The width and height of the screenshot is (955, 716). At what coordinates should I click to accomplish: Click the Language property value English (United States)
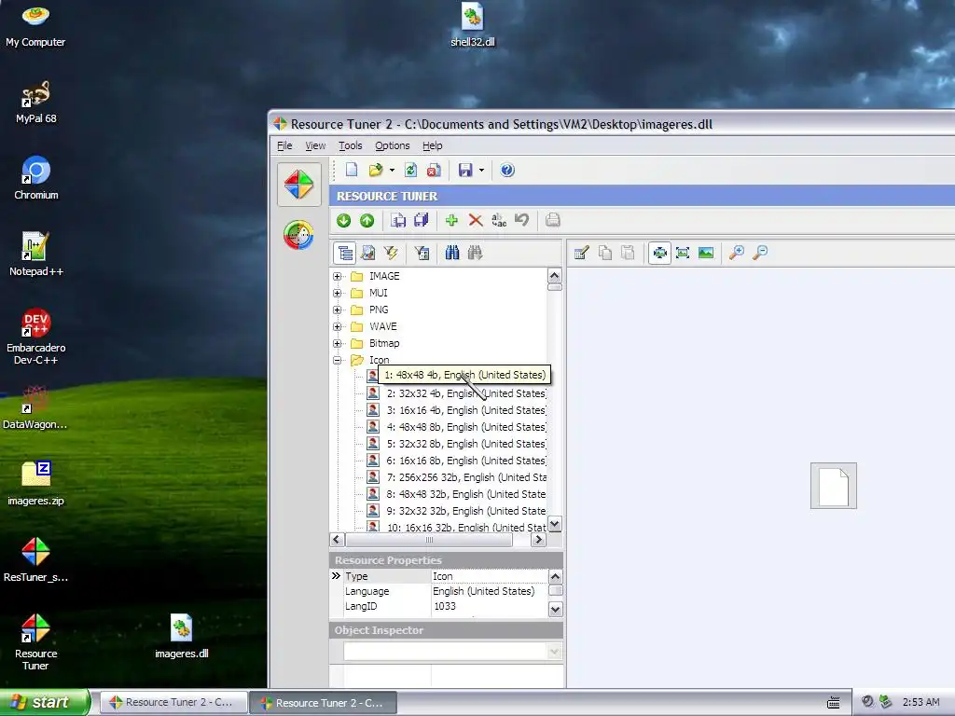click(484, 591)
